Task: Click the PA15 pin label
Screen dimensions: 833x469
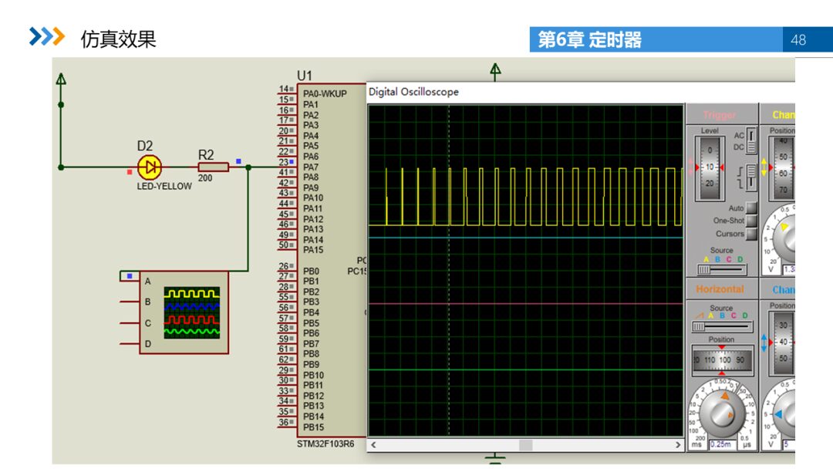Action: [313, 250]
